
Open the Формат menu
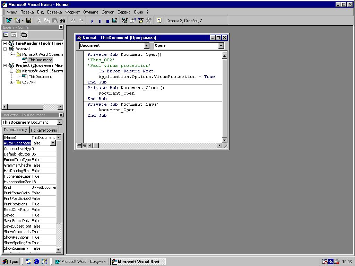[x=72, y=12]
